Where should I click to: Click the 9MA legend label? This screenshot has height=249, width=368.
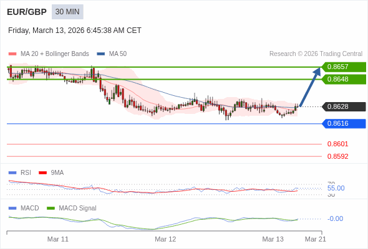[57, 173]
